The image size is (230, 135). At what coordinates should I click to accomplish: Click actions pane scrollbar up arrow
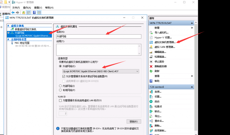(196, 22)
